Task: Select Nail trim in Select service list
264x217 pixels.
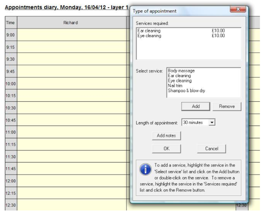Action: coord(175,86)
